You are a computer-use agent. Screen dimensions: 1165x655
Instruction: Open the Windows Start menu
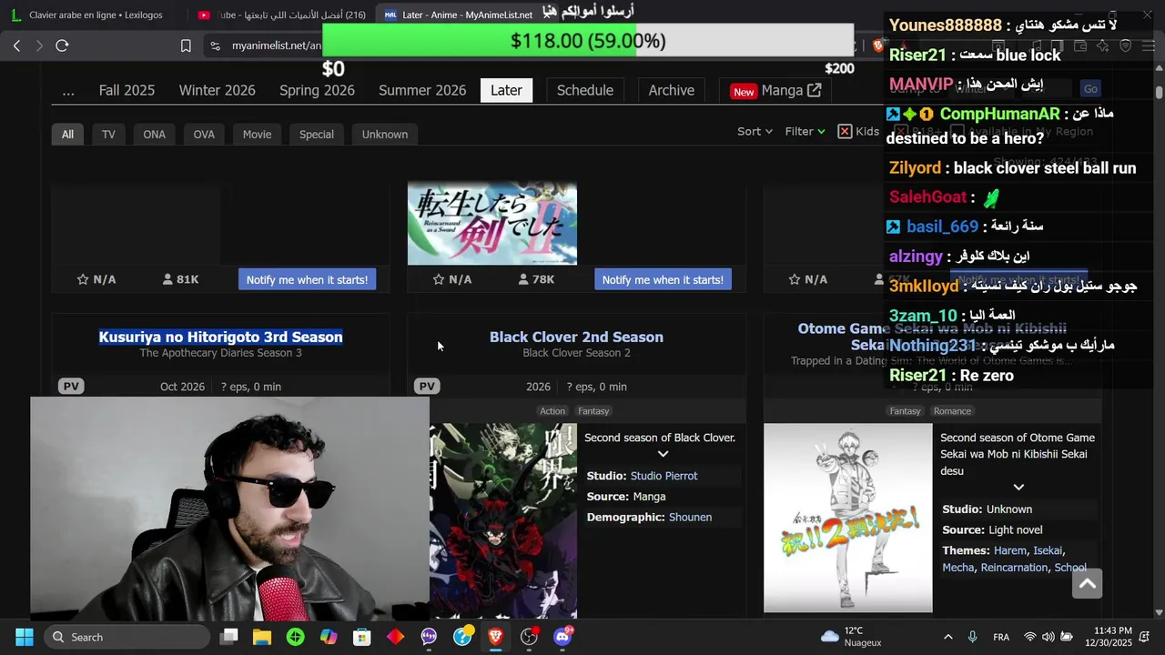tap(25, 637)
